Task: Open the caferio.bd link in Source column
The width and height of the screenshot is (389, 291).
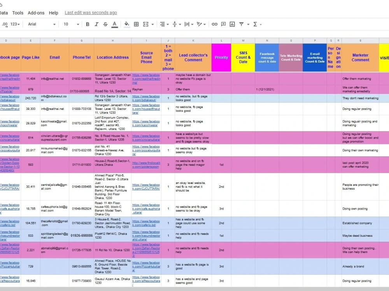Action: [146, 223]
